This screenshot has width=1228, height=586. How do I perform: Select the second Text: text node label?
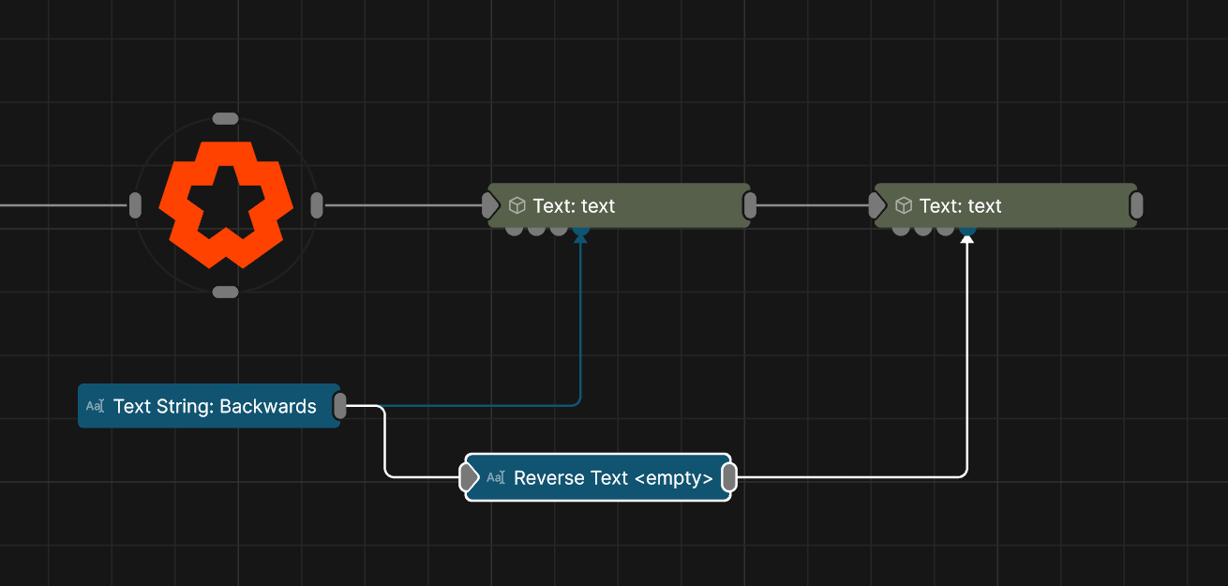pos(960,205)
